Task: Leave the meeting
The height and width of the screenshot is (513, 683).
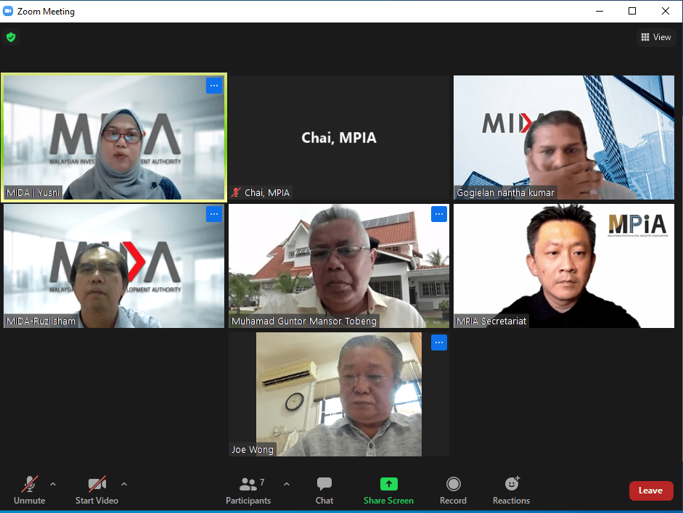Action: [x=650, y=491]
